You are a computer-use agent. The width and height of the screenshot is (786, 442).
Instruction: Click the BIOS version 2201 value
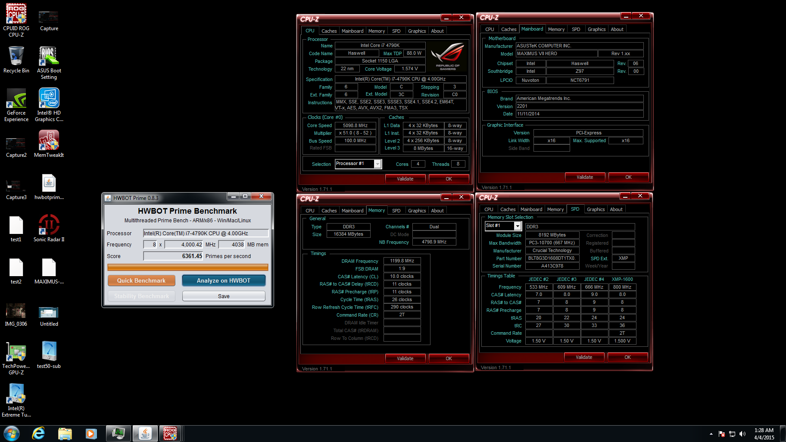[580, 106]
